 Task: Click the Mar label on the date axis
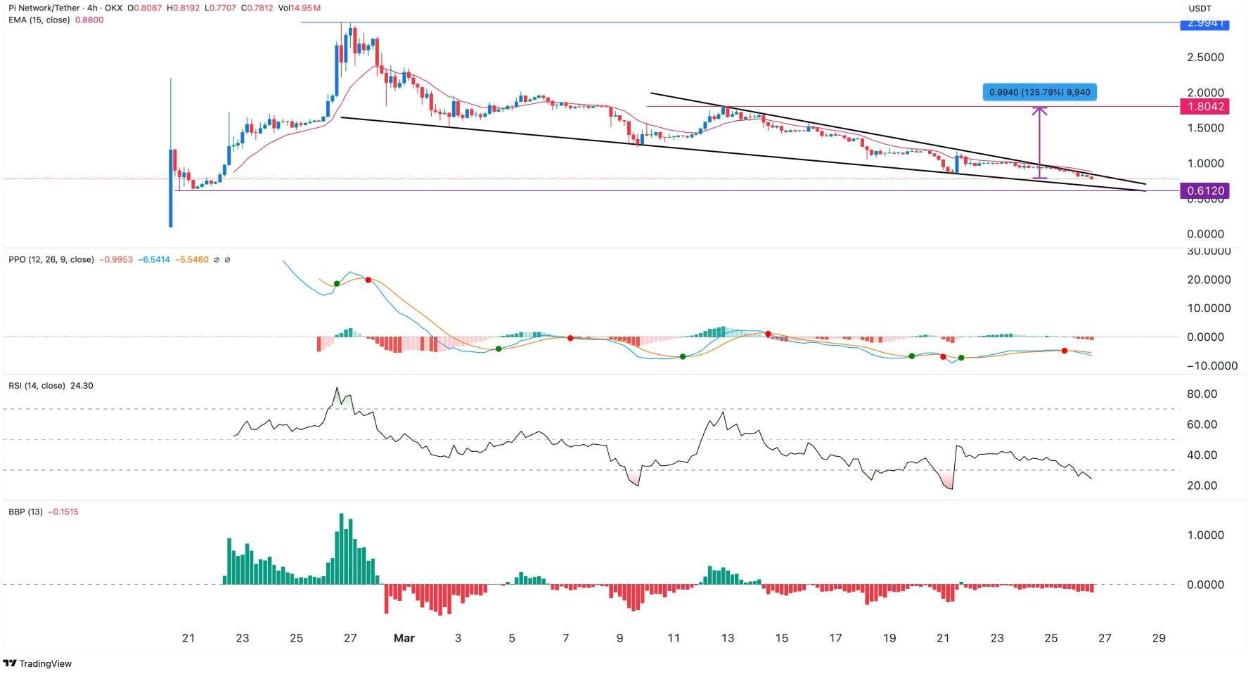click(404, 638)
